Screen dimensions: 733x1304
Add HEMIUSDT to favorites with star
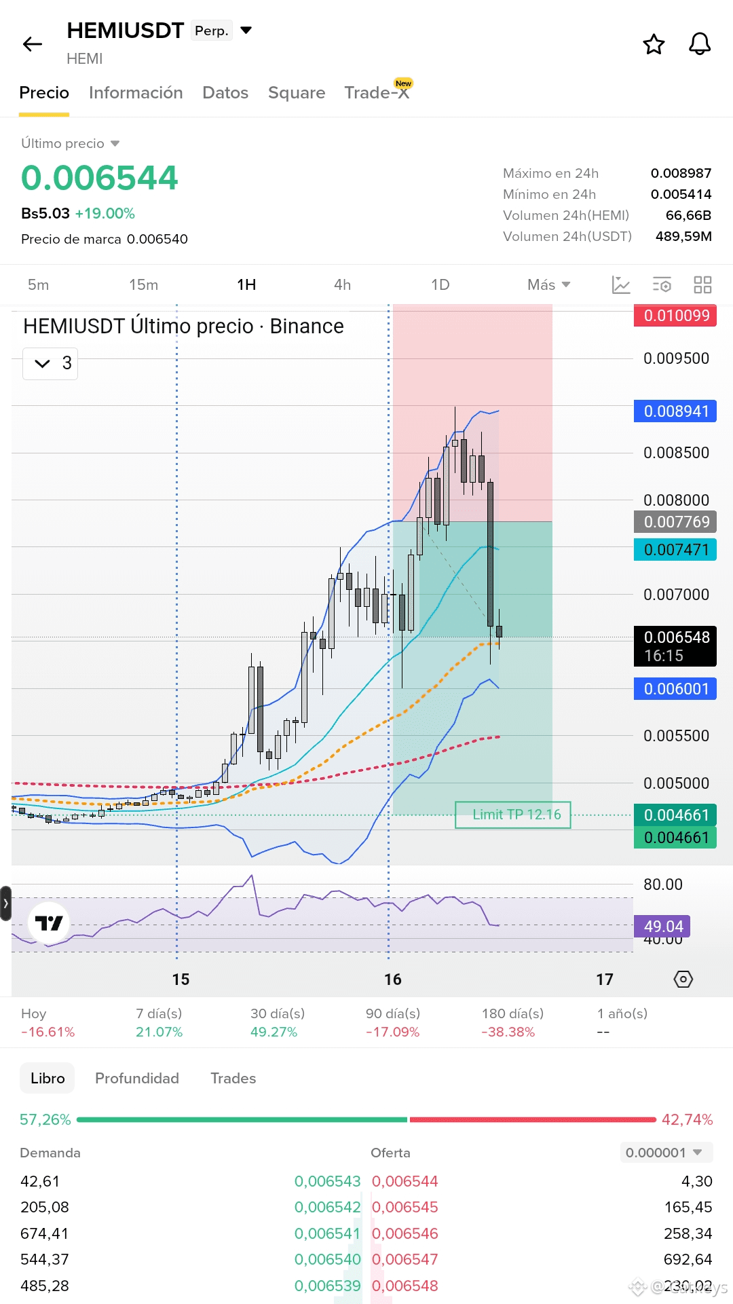(654, 44)
